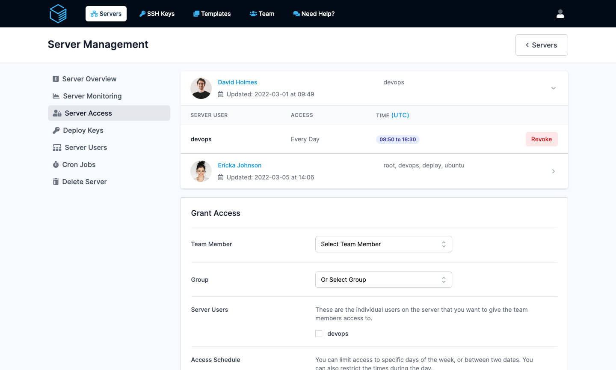
Task: Open the user account profile icon
Action: [560, 14]
